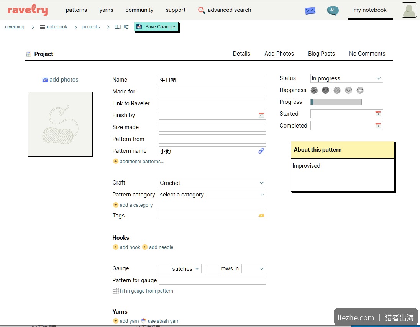Click the Size made input field
420x327 pixels.
click(x=212, y=127)
